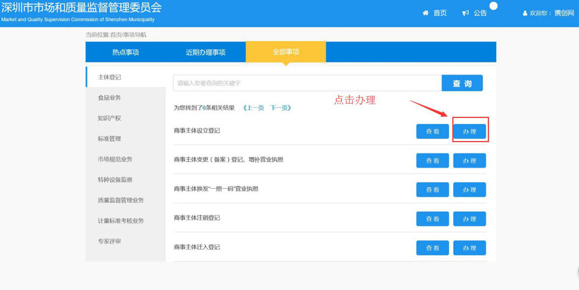Choose 专家评审 from the sidebar
579x290 pixels.
click(109, 242)
